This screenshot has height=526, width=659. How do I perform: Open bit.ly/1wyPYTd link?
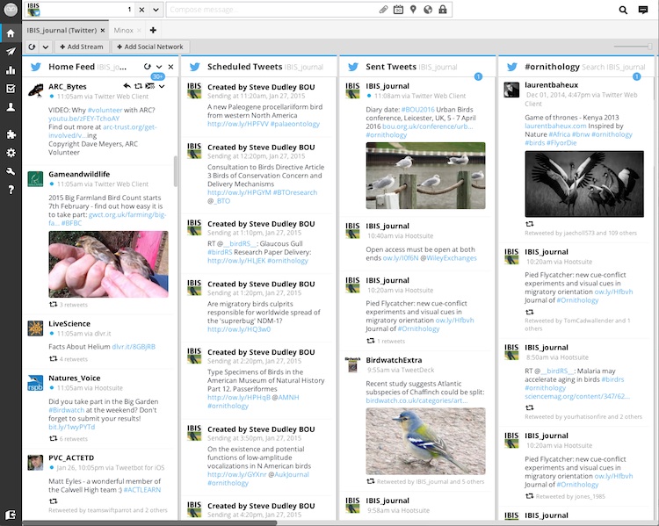[x=71, y=427]
